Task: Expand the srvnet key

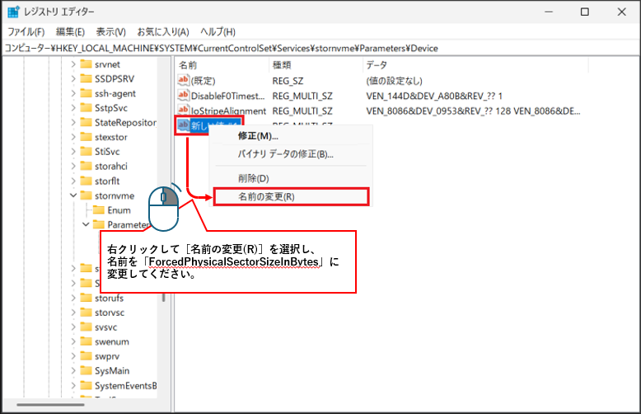Action: pos(73,64)
